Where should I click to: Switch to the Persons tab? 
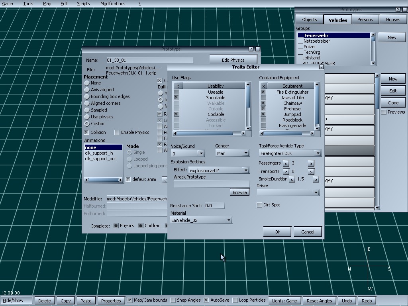365,20
